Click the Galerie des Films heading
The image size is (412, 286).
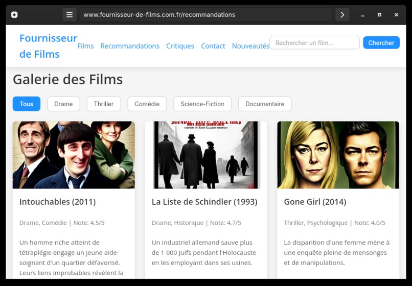point(68,79)
